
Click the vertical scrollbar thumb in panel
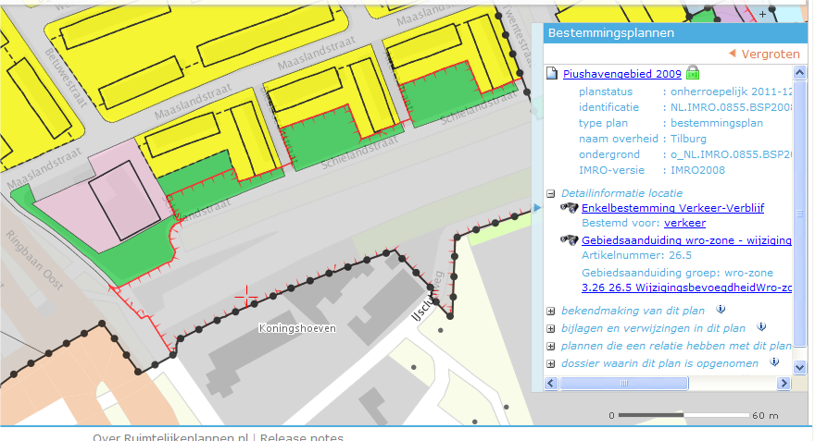point(799,213)
